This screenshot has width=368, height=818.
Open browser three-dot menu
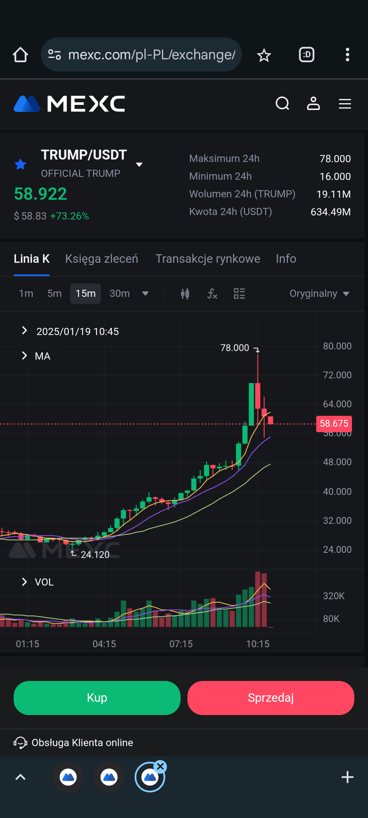coord(347,55)
